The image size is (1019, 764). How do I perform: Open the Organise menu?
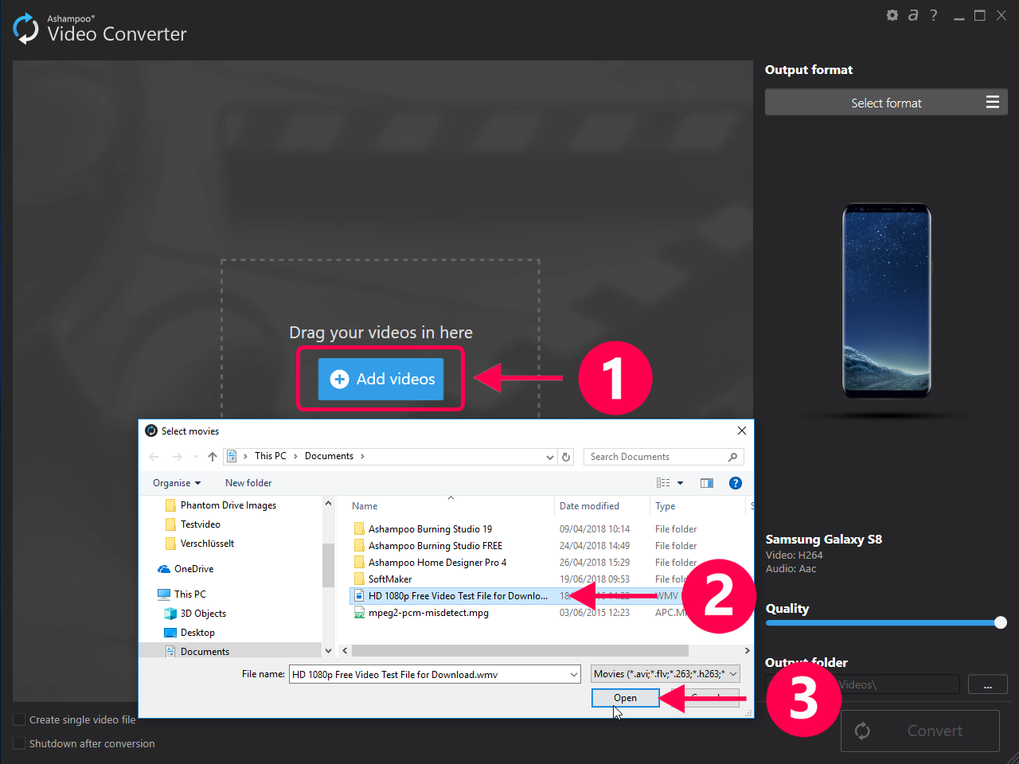(177, 483)
